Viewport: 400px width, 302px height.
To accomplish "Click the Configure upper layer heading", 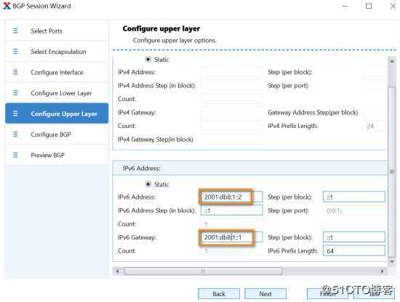I will (x=161, y=28).
